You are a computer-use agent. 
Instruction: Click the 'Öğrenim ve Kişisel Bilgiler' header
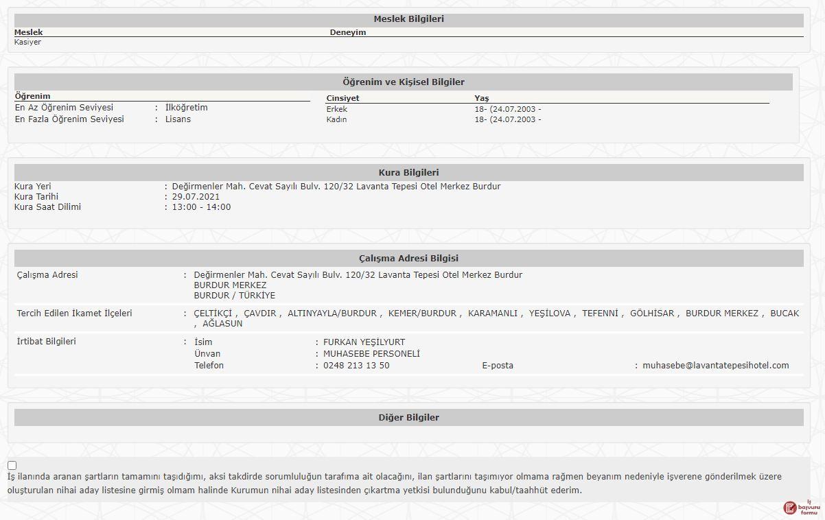(x=403, y=82)
